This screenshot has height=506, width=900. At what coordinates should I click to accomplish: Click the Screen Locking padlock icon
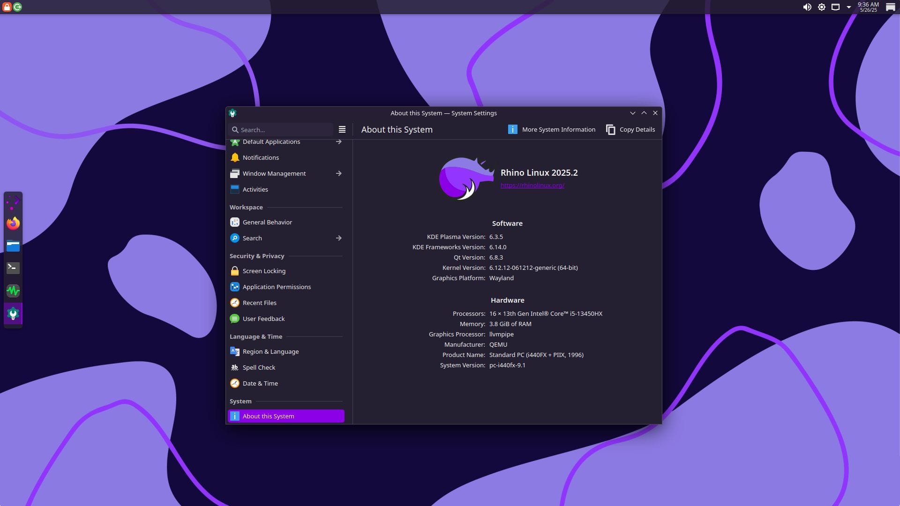235,271
